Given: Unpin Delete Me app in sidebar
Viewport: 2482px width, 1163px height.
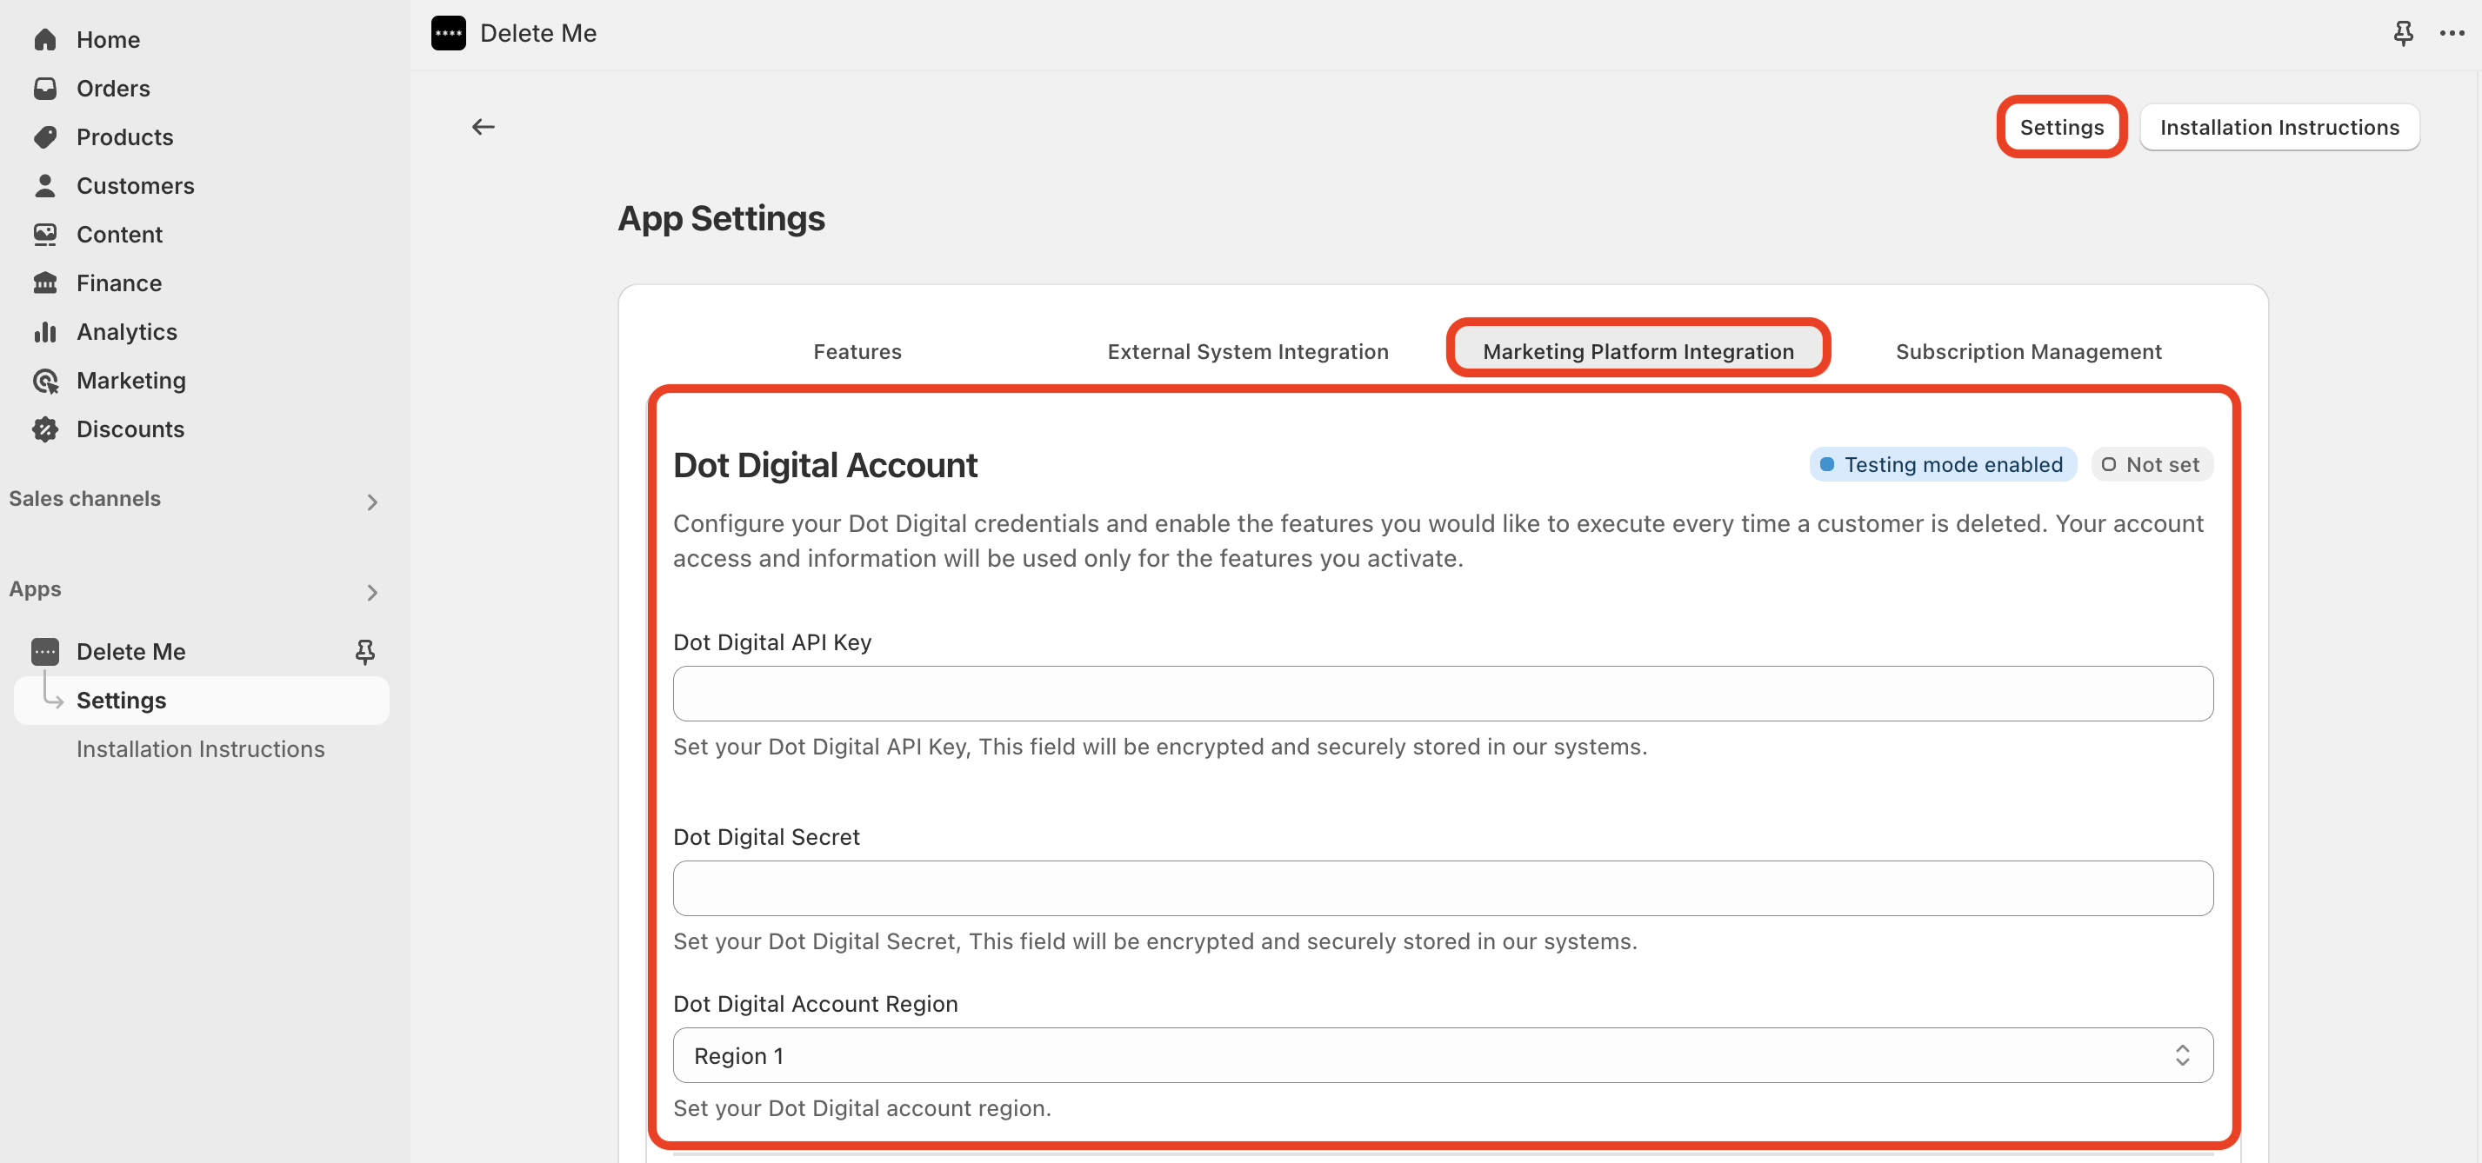Looking at the screenshot, I should click(365, 652).
